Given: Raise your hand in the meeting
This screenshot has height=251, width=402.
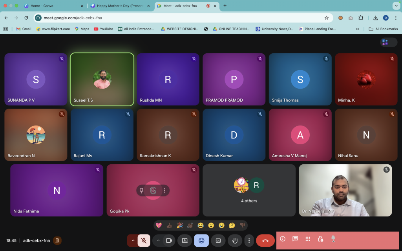Looking at the screenshot, I should click(235, 240).
